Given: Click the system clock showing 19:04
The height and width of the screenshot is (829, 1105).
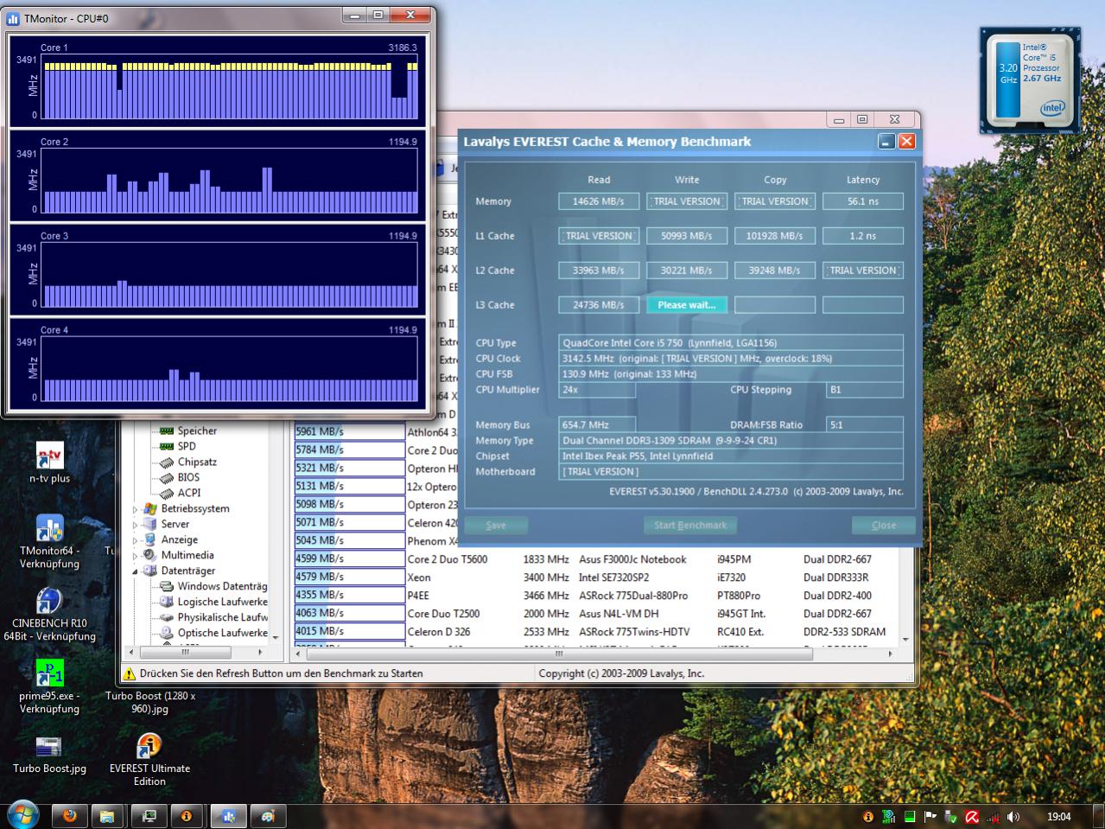Looking at the screenshot, I should pos(1058,816).
